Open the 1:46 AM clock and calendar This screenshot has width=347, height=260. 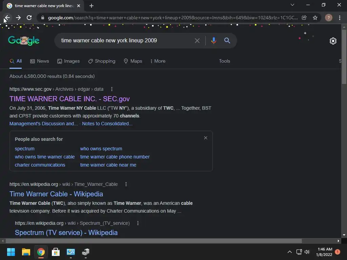324,252
